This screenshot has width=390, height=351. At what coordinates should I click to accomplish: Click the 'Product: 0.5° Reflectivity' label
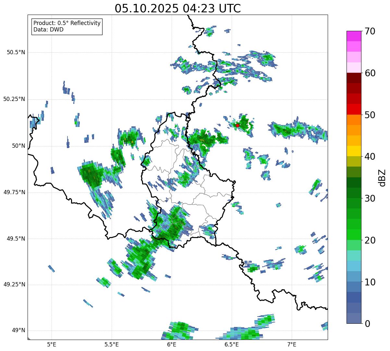[67, 23]
